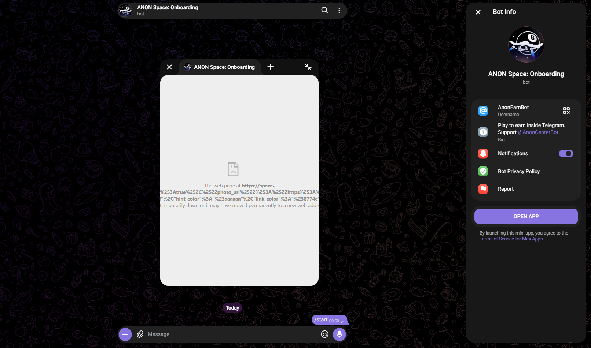Click the bio info icon
Viewport: 591px width, 348px height.
click(x=483, y=132)
